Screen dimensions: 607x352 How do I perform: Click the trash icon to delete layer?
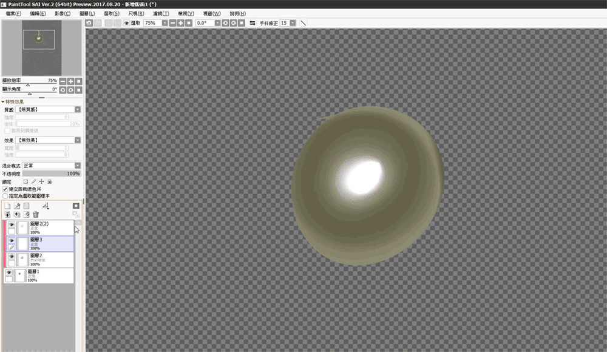pyautogui.click(x=36, y=215)
